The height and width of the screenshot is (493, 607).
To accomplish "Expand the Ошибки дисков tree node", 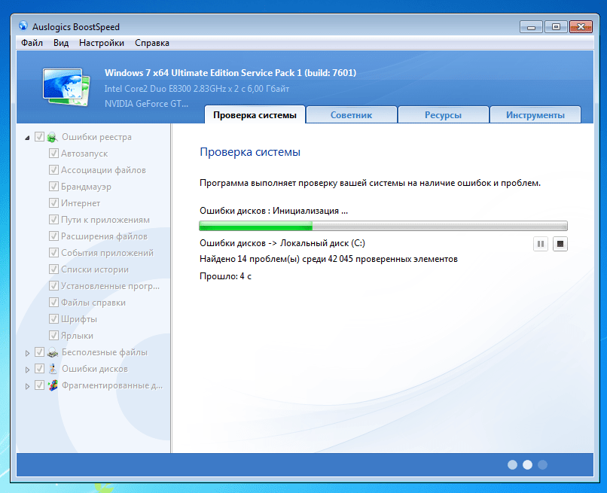I will [x=27, y=370].
